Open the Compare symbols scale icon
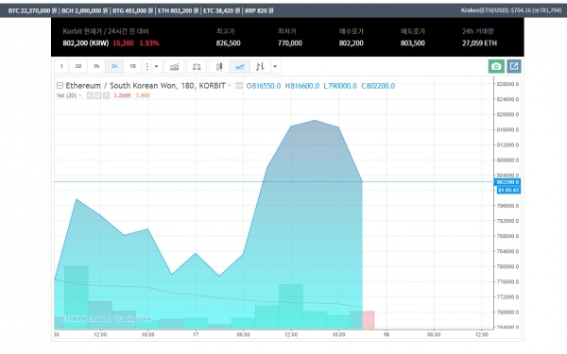The image size is (567, 354). tap(197, 66)
